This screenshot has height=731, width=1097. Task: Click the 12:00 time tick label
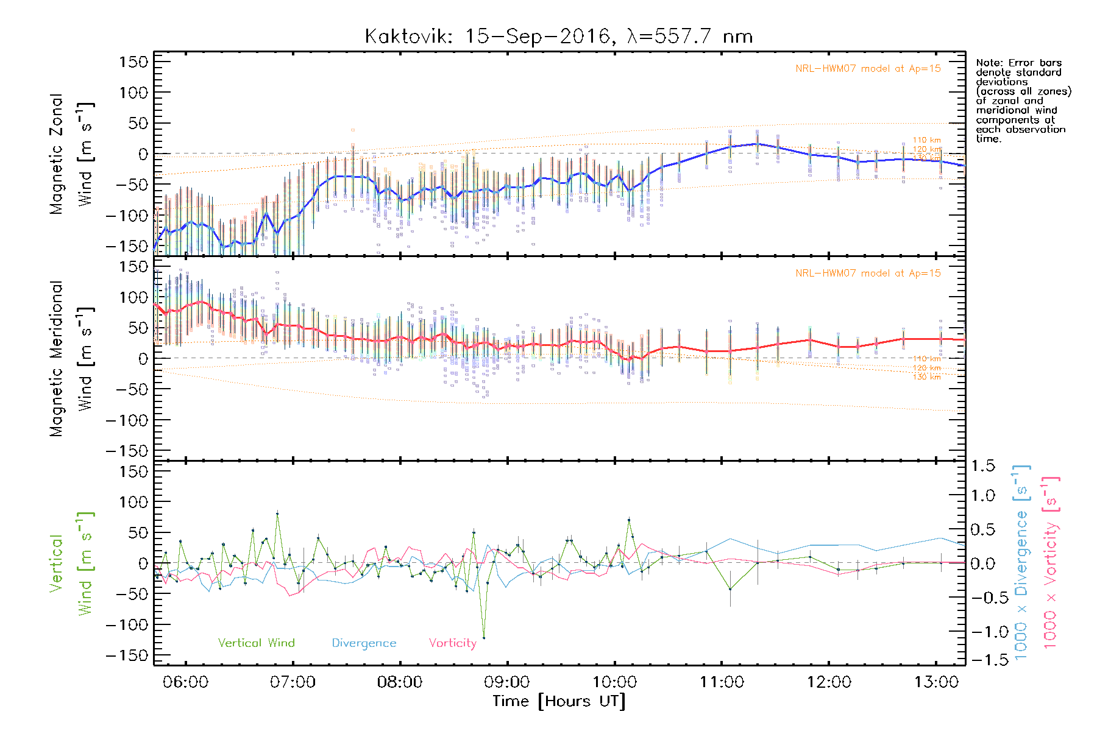tap(829, 682)
